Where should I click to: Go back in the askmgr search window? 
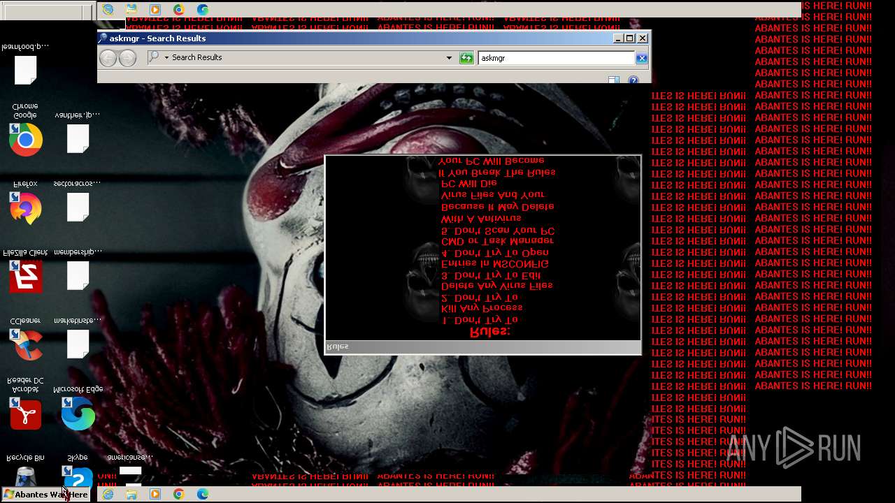(108, 58)
